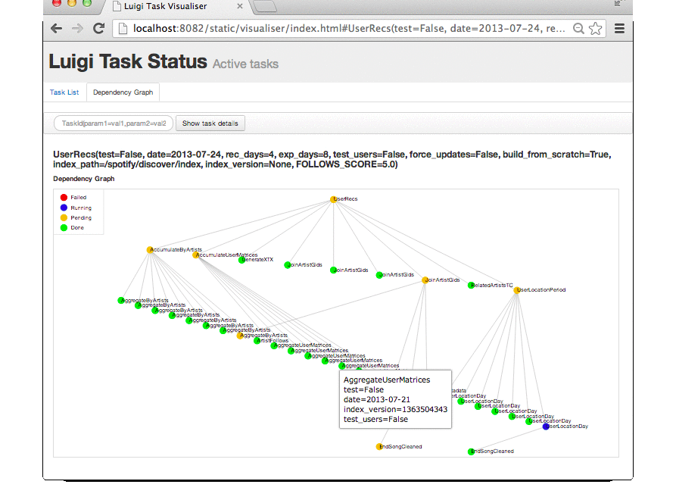Click the index_version=1363504343 tooltip line
Screen dimensions: 676x500
(395, 409)
